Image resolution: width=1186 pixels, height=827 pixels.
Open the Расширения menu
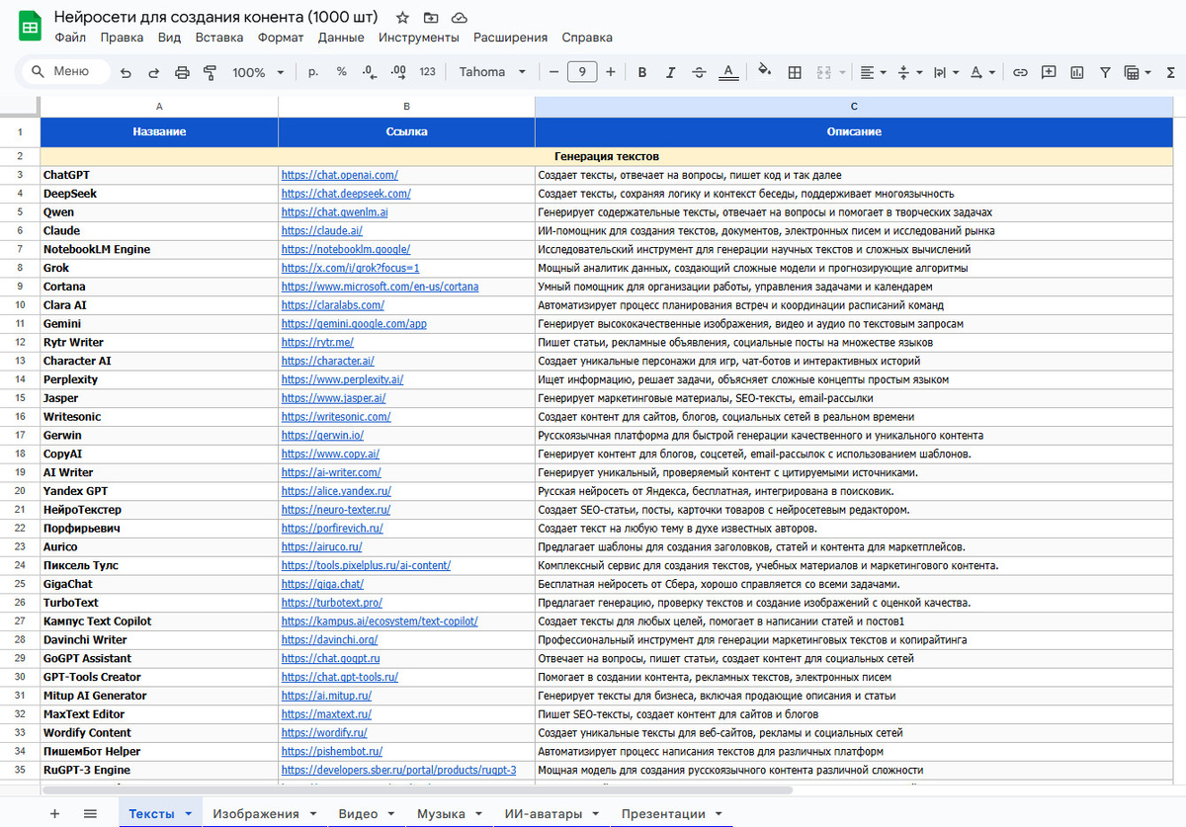(510, 38)
